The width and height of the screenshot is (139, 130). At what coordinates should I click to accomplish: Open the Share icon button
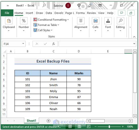[x=131, y=13]
